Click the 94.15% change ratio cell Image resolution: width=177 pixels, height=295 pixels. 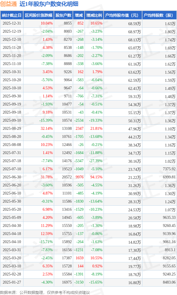(x=96, y=177)
